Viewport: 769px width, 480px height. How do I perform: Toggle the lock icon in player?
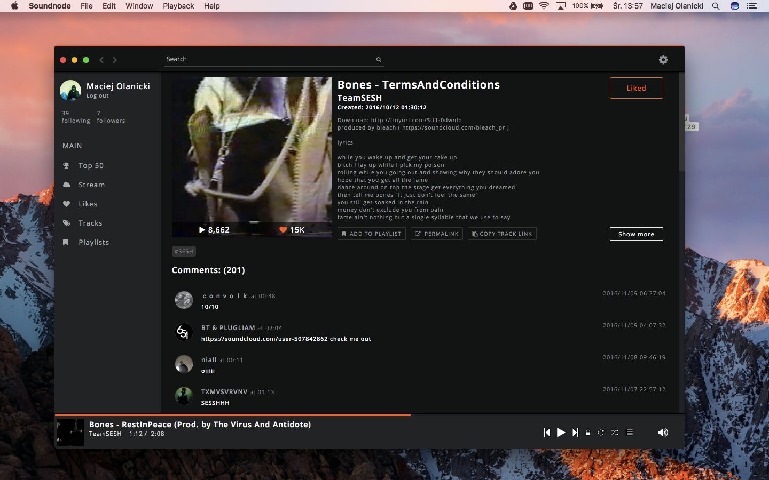[588, 433]
